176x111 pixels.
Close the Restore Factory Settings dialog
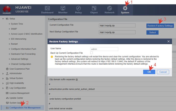click(168, 41)
